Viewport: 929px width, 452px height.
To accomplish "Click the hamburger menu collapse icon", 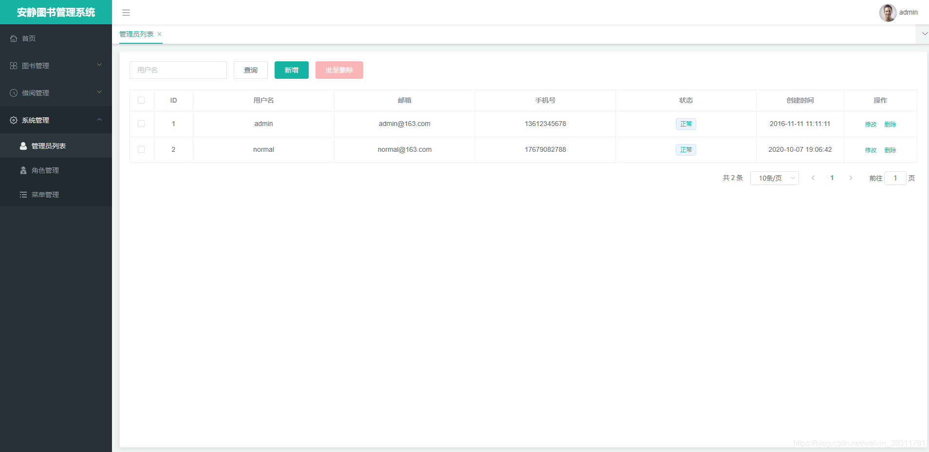I will tap(126, 13).
